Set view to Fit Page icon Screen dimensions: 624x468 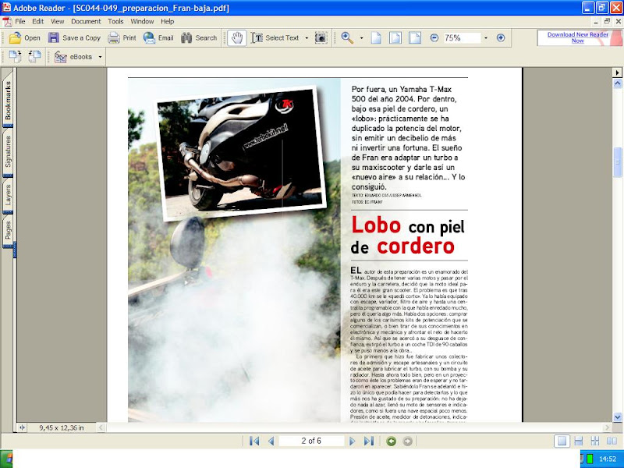pos(395,37)
